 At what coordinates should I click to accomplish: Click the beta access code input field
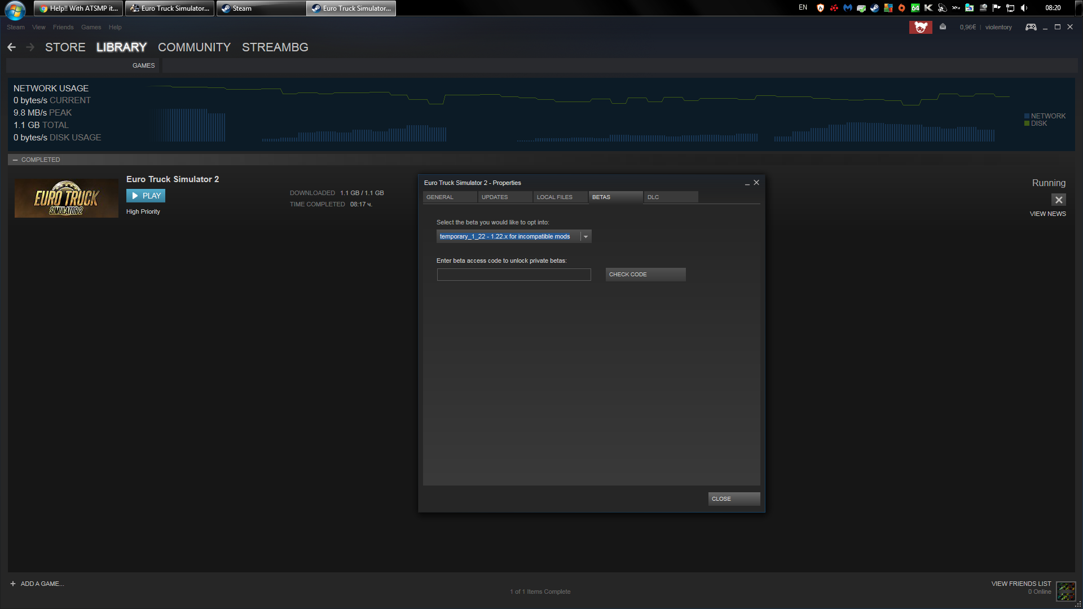point(513,273)
